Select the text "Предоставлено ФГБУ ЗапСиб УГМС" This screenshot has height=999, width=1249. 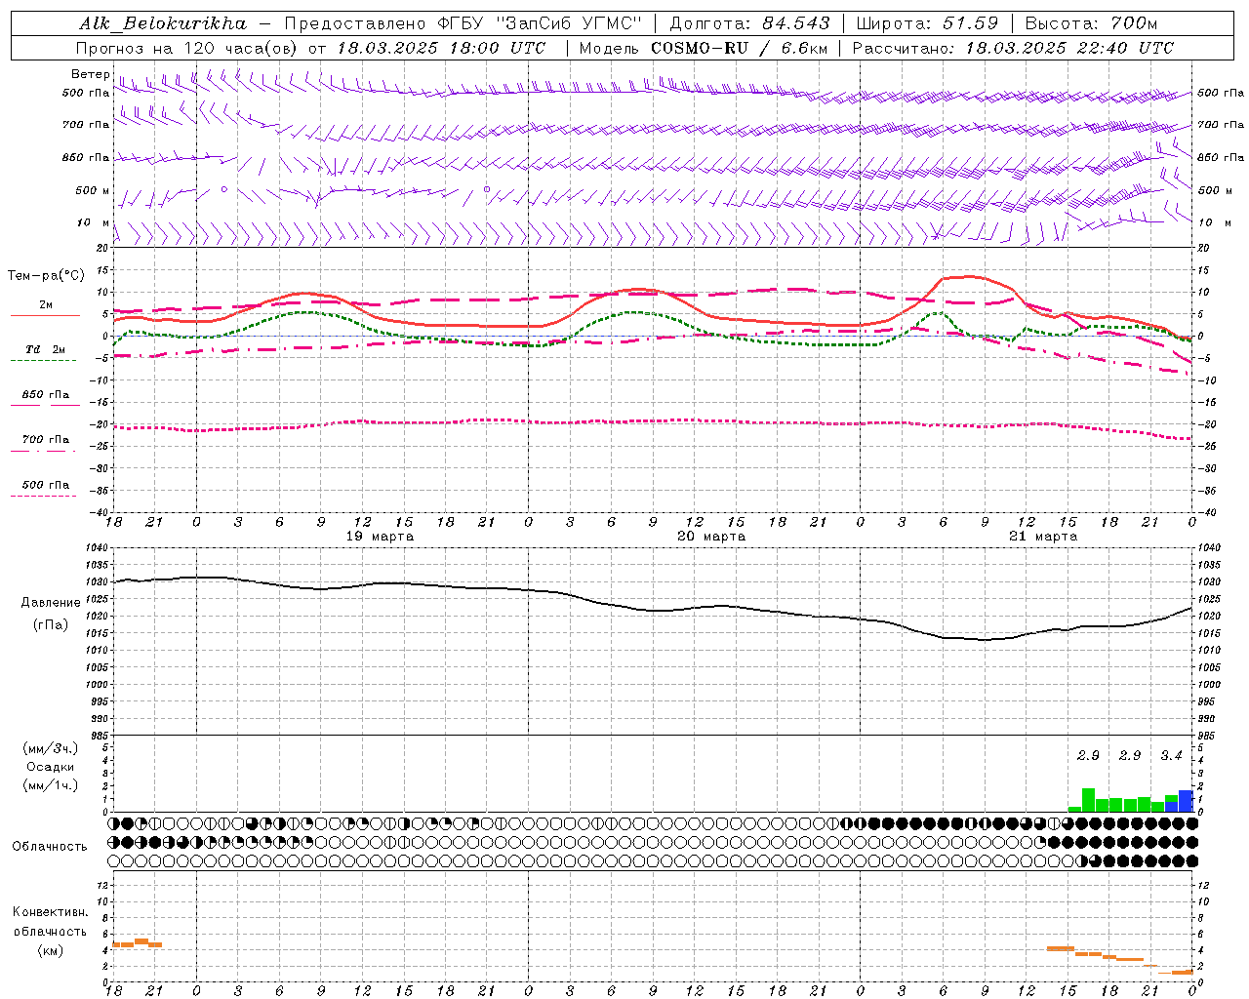463,23
